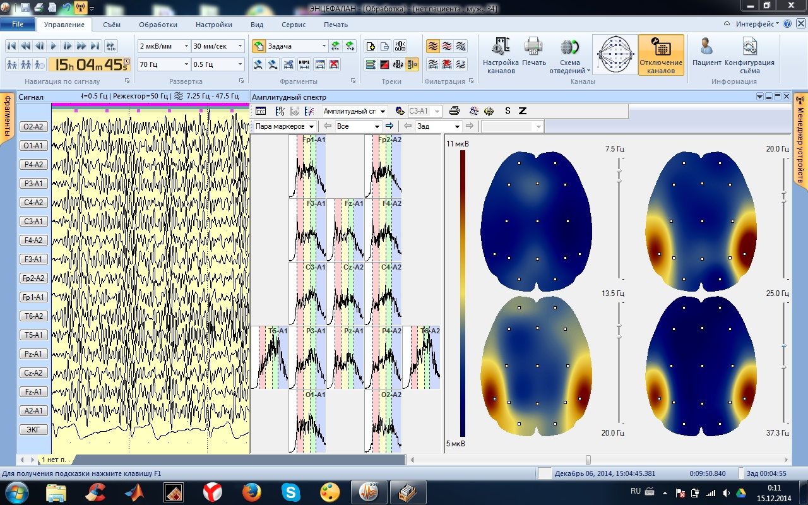Switch to the Съём ribbon tab
The height and width of the screenshot is (505, 808).
pyautogui.click(x=112, y=25)
